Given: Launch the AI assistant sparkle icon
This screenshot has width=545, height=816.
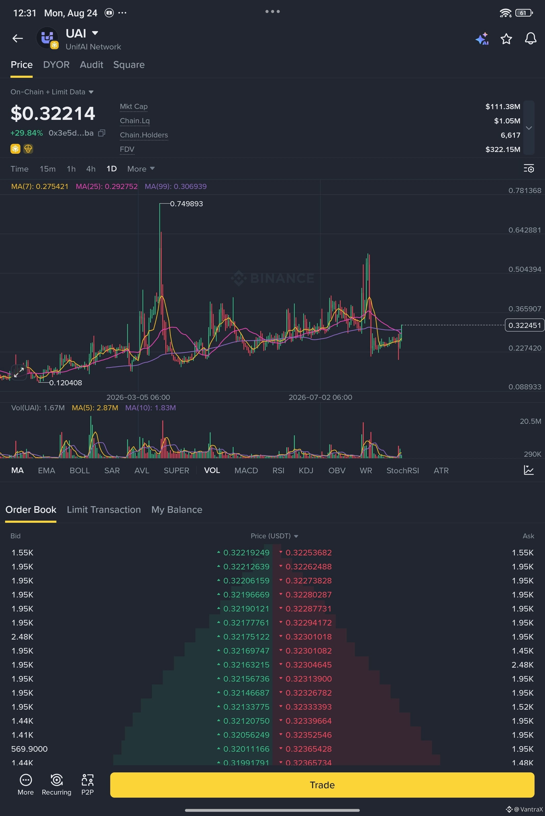Looking at the screenshot, I should click(x=482, y=39).
